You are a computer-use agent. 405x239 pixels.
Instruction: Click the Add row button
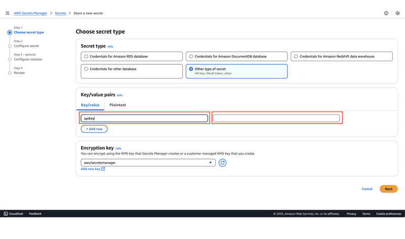point(94,129)
